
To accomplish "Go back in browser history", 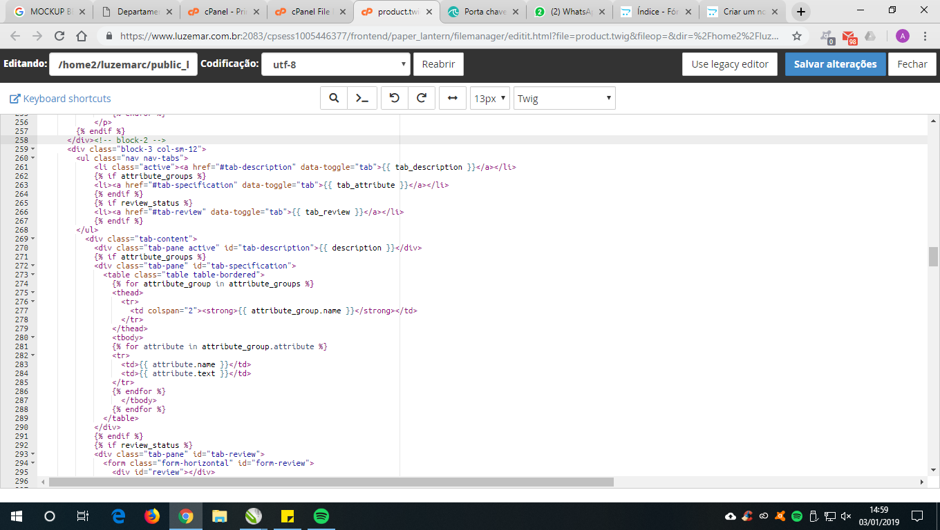I will (x=15, y=37).
